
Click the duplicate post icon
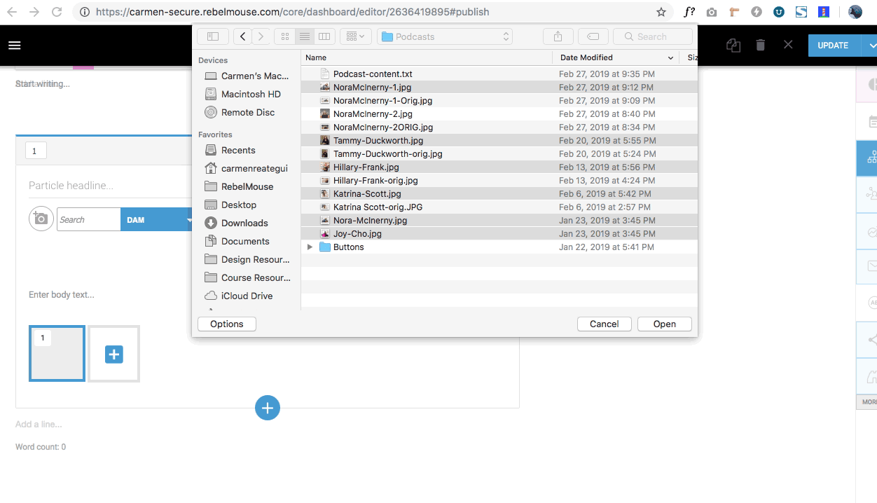tap(733, 46)
